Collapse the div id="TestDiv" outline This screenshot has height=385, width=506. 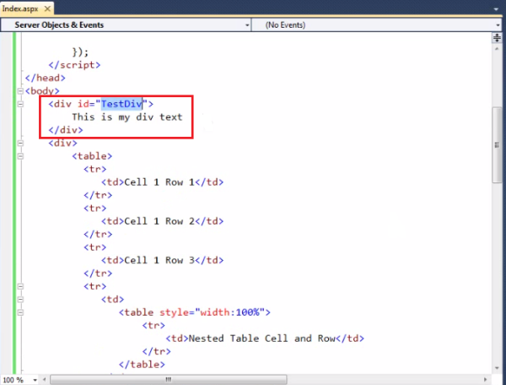pos(20,104)
